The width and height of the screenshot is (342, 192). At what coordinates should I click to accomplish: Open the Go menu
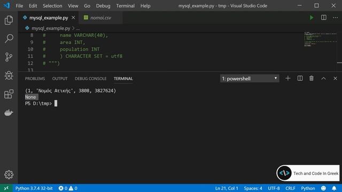tap(87, 6)
